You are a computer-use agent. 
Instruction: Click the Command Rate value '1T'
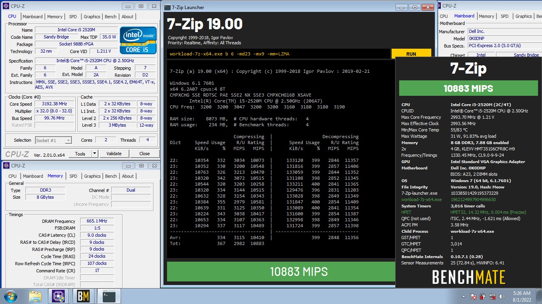click(x=97, y=271)
